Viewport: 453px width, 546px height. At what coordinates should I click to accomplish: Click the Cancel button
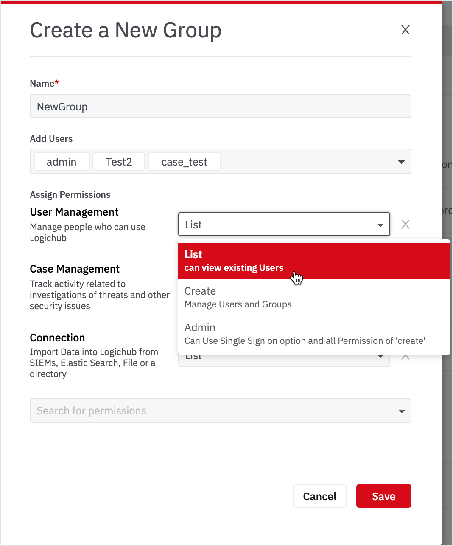(320, 496)
